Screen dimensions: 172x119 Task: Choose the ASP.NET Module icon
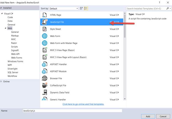pyautogui.click(x=45, y=71)
